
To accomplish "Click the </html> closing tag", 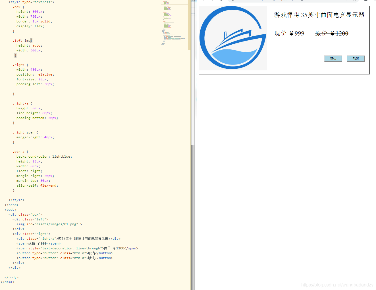I will [x=7, y=282].
